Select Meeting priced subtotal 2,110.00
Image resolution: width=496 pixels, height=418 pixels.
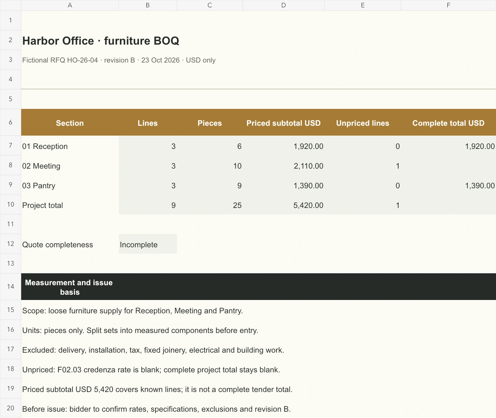pyautogui.click(x=284, y=165)
